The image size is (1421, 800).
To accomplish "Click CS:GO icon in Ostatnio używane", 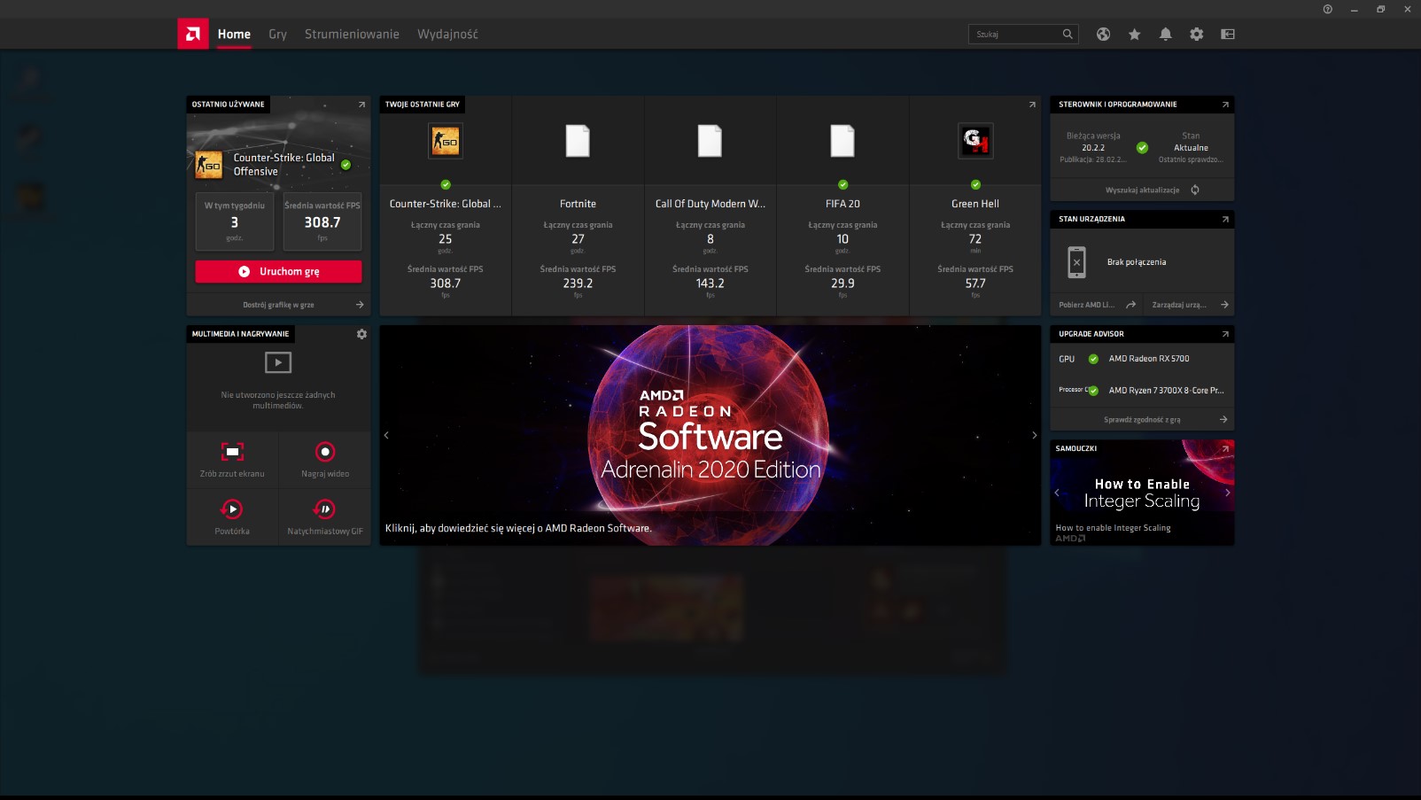I will click(x=209, y=165).
